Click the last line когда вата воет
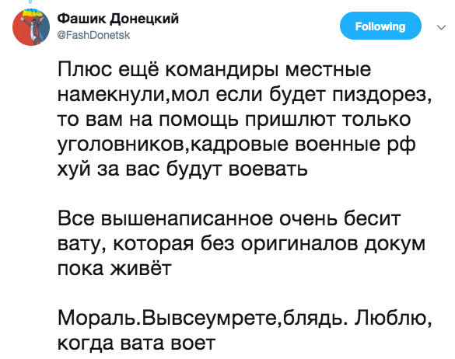455x359 pixels. pyautogui.click(x=136, y=343)
